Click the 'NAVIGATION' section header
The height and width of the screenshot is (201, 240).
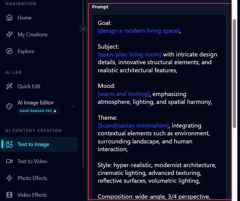[x=21, y=4]
